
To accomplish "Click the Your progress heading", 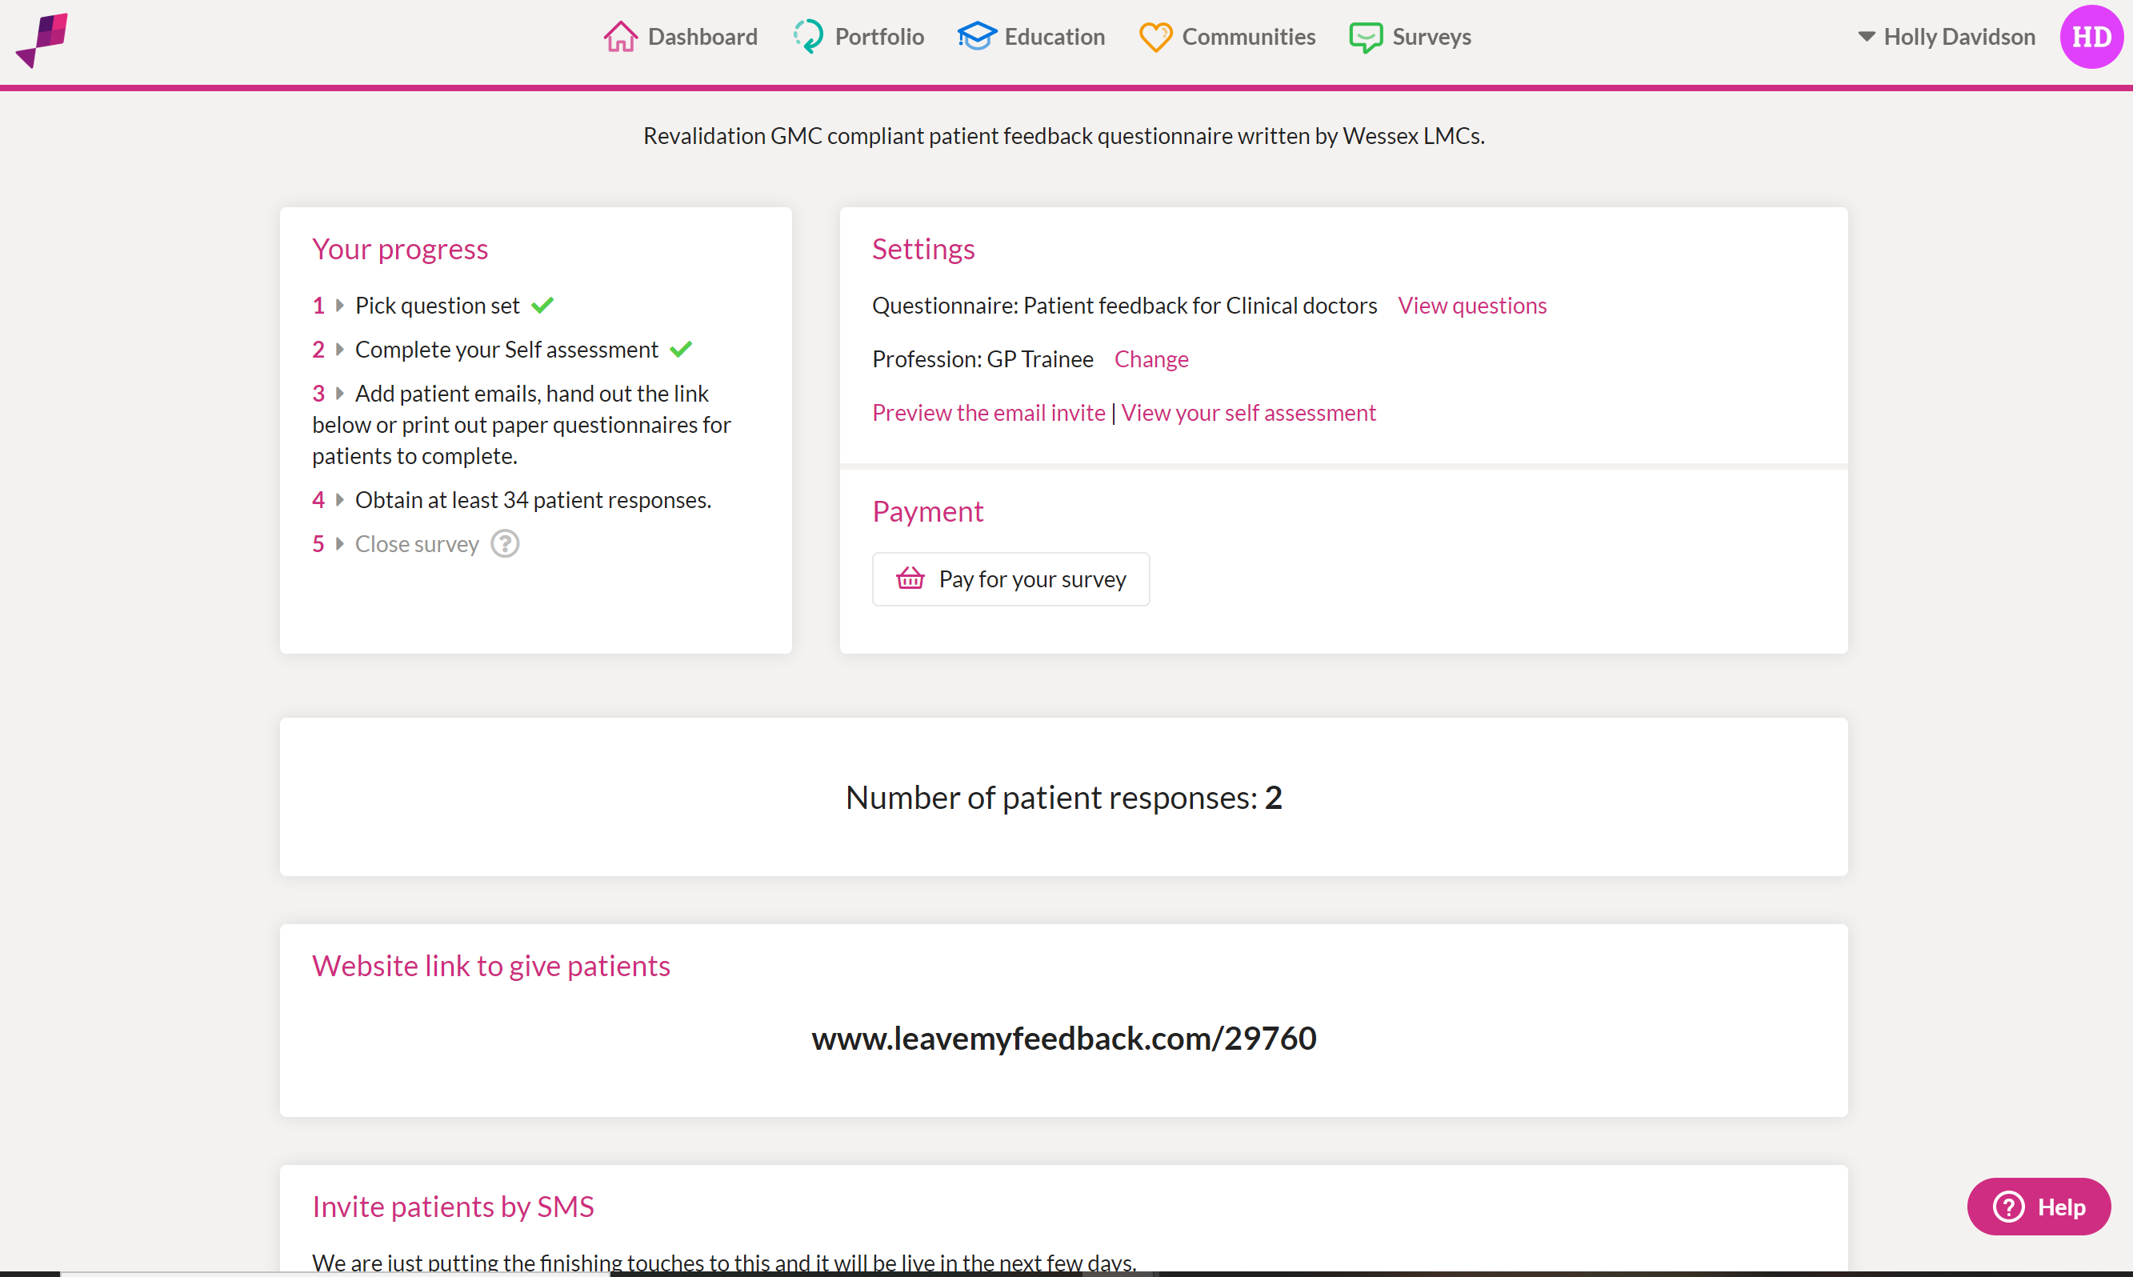I will tap(400, 249).
